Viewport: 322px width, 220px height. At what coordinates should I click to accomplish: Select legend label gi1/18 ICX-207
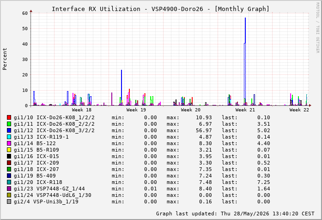coord(36,169)
